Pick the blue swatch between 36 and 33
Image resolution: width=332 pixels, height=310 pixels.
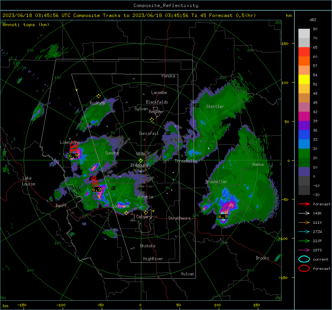[304, 135]
